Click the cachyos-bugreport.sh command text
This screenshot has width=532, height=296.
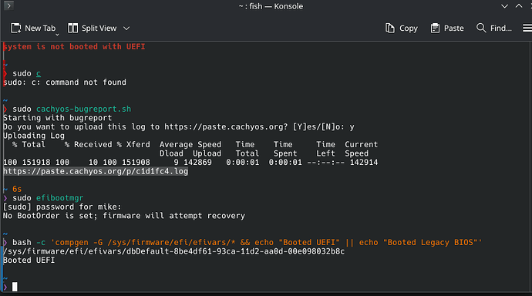pyautogui.click(x=83, y=109)
